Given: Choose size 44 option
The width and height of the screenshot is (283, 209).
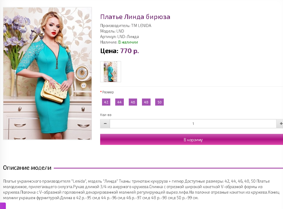Looking at the screenshot, I should pos(120,102).
